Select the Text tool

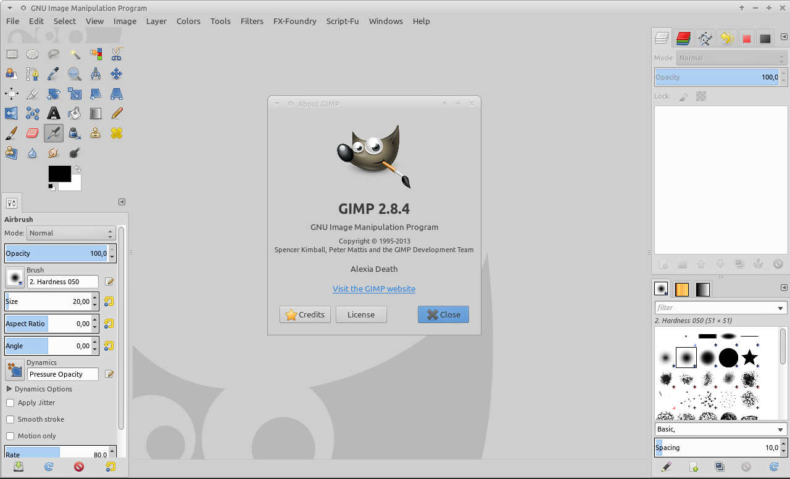54,113
